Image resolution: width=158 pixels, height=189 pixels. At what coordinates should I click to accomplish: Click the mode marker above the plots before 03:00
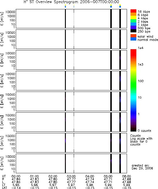[x=66, y=6]
